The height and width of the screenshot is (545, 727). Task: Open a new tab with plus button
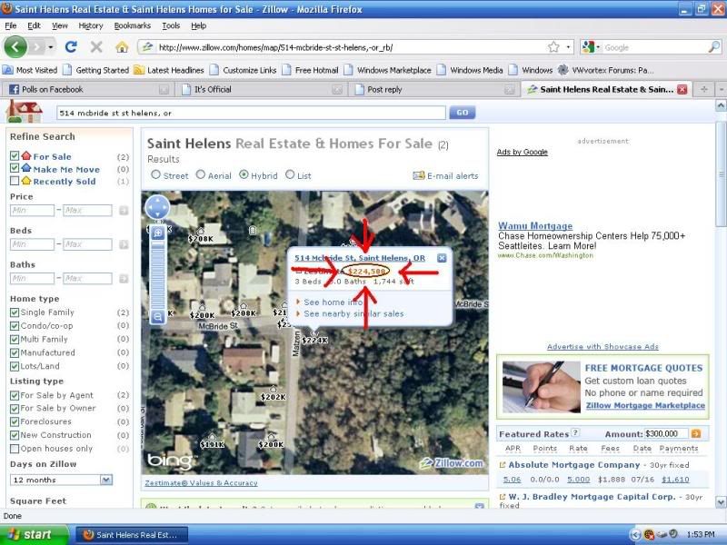point(703,89)
